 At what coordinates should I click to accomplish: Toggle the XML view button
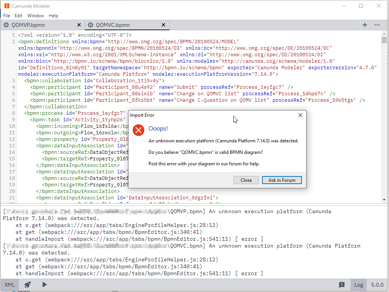coord(10,285)
